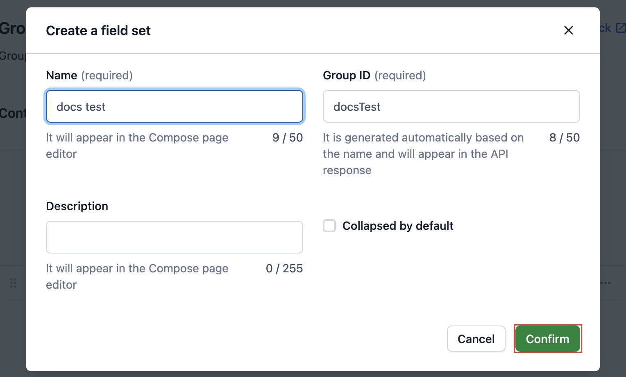Close the Create a field set dialog
626x377 pixels.
(x=568, y=30)
